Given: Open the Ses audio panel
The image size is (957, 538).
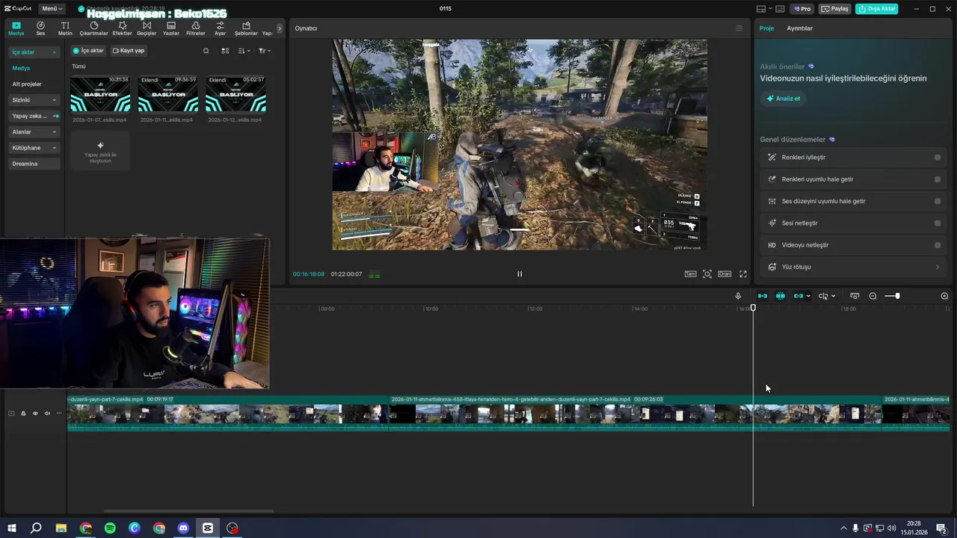Looking at the screenshot, I should [40, 28].
